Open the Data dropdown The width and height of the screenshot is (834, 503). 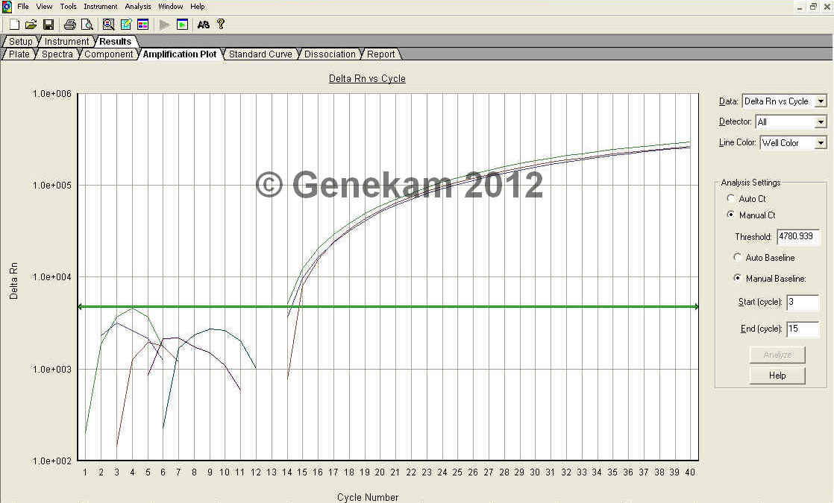(x=821, y=101)
